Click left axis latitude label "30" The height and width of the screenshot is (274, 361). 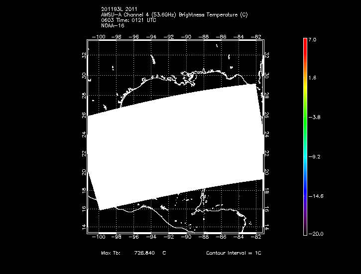point(84,76)
